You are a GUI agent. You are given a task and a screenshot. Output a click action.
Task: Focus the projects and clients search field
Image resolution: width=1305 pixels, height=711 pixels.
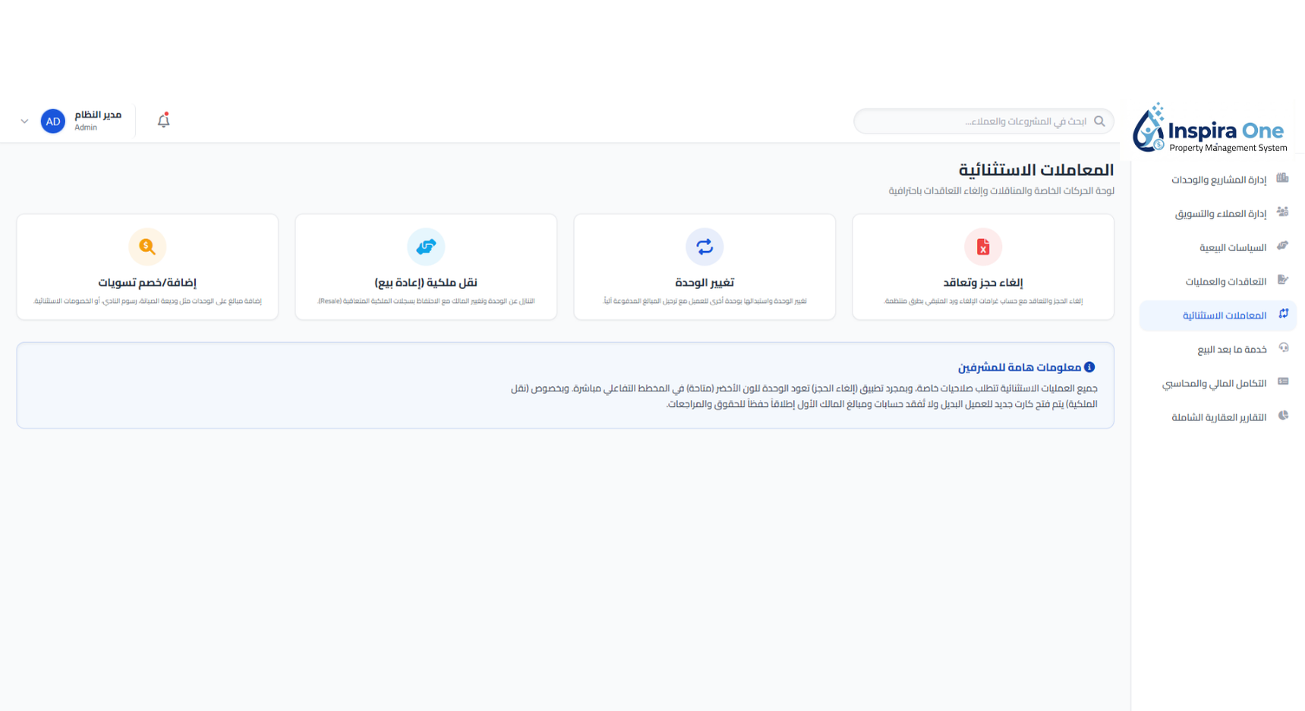984,121
